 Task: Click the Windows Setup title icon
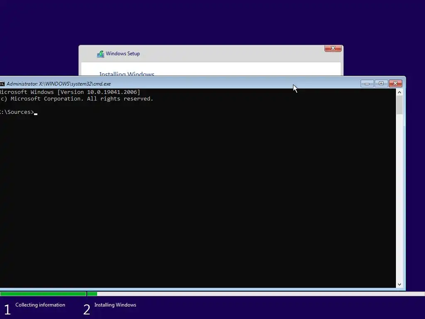[100, 54]
